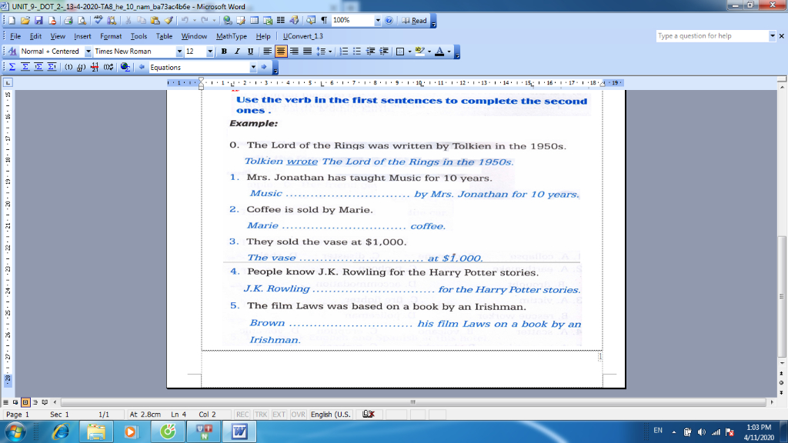Open the font size 12 dropdown
788x443 pixels.
(x=210, y=52)
